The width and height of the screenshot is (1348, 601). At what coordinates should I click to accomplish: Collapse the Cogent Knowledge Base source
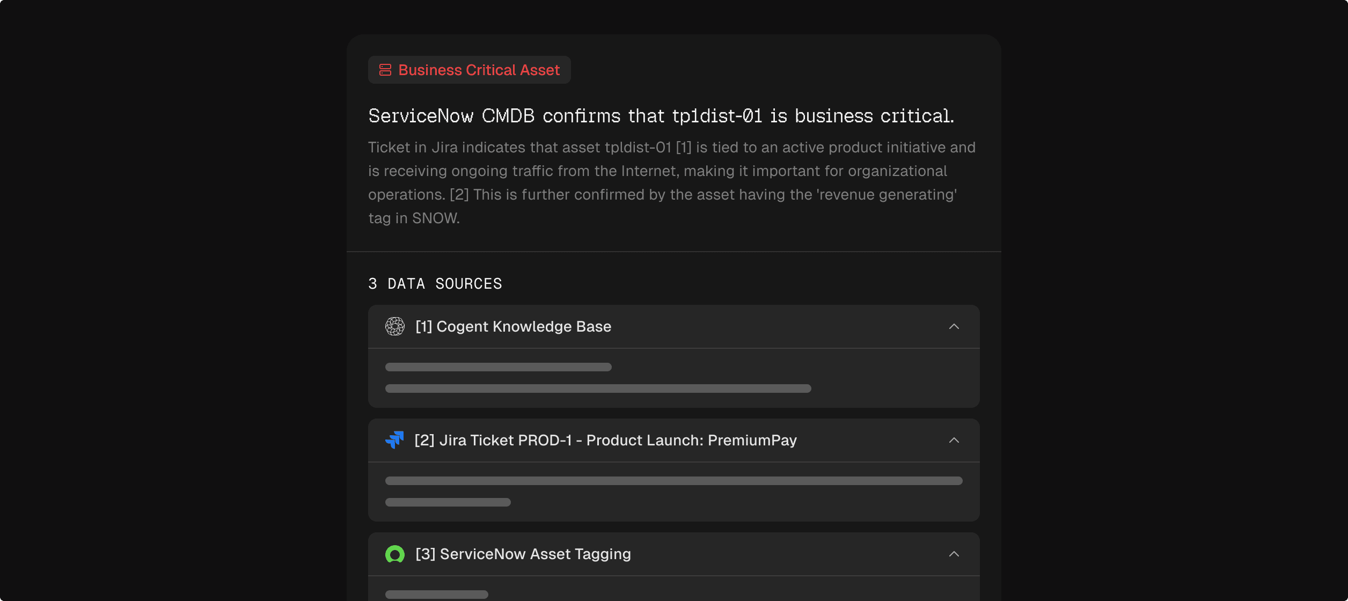click(954, 326)
